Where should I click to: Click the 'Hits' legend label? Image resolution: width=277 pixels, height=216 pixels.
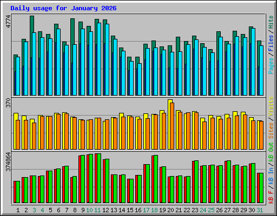(x=271, y=22)
